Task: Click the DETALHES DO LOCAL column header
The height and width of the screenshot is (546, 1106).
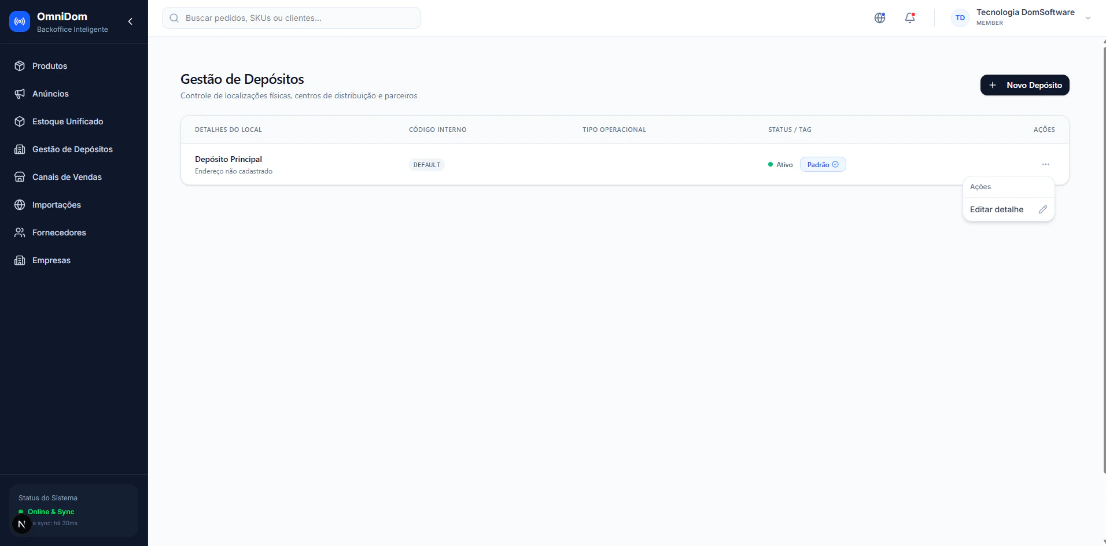Action: (228, 130)
